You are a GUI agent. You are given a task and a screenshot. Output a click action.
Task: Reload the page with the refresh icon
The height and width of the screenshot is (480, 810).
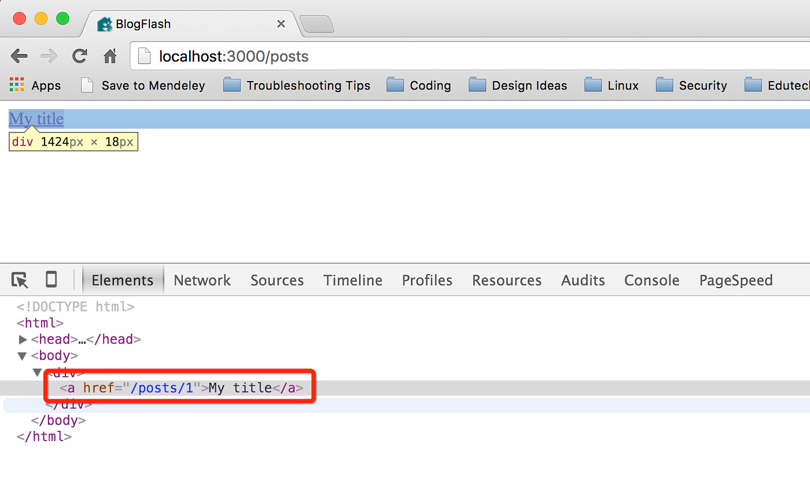click(79, 56)
